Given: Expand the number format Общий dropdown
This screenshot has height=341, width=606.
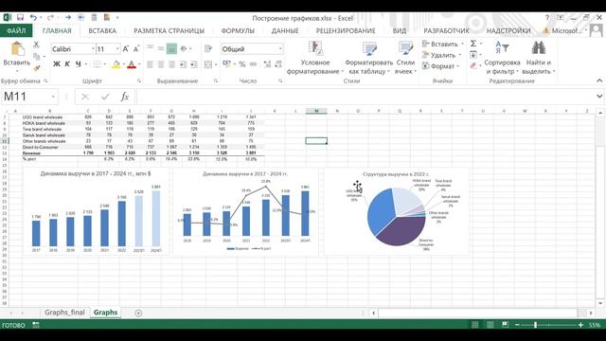Looking at the screenshot, I should (x=280, y=49).
